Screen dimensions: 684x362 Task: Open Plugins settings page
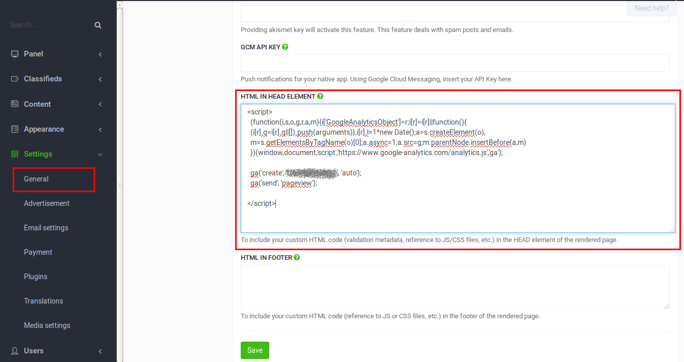[x=36, y=277]
